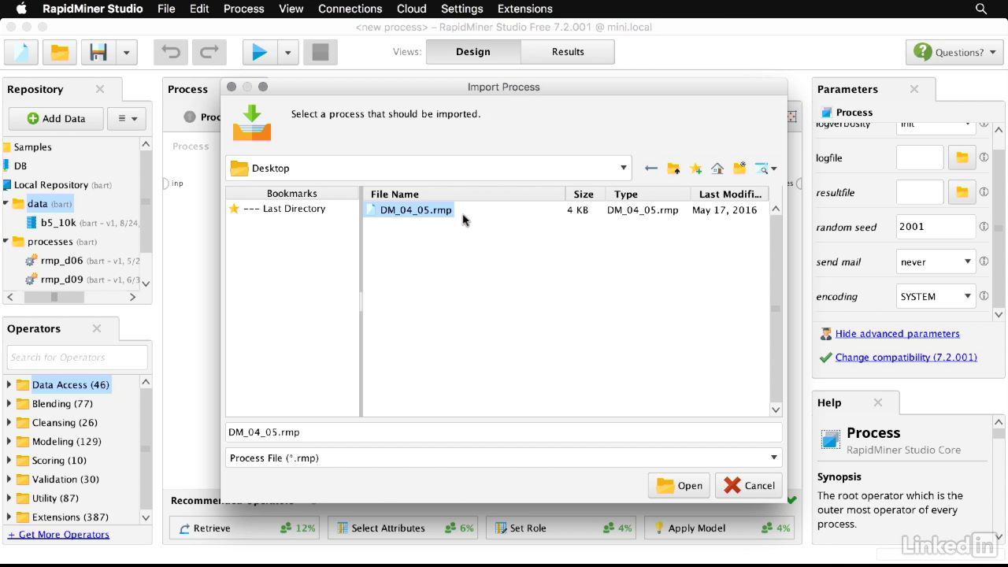The width and height of the screenshot is (1008, 567).
Task: Switch to the Results view
Action: pos(567,52)
